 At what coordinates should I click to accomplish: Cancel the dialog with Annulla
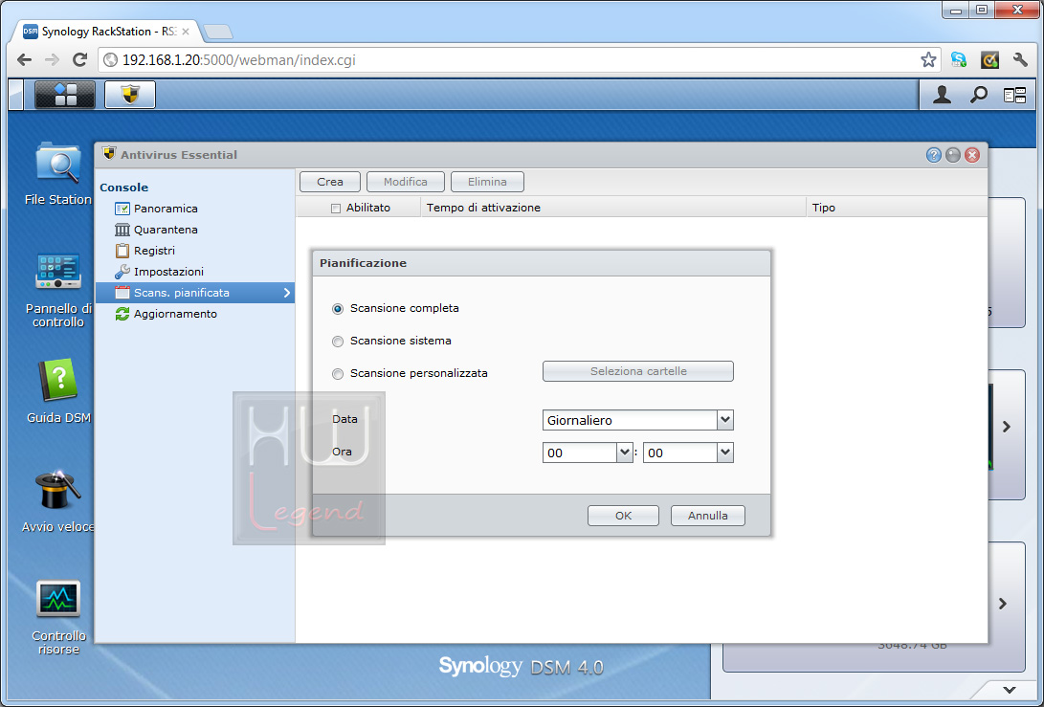[708, 516]
